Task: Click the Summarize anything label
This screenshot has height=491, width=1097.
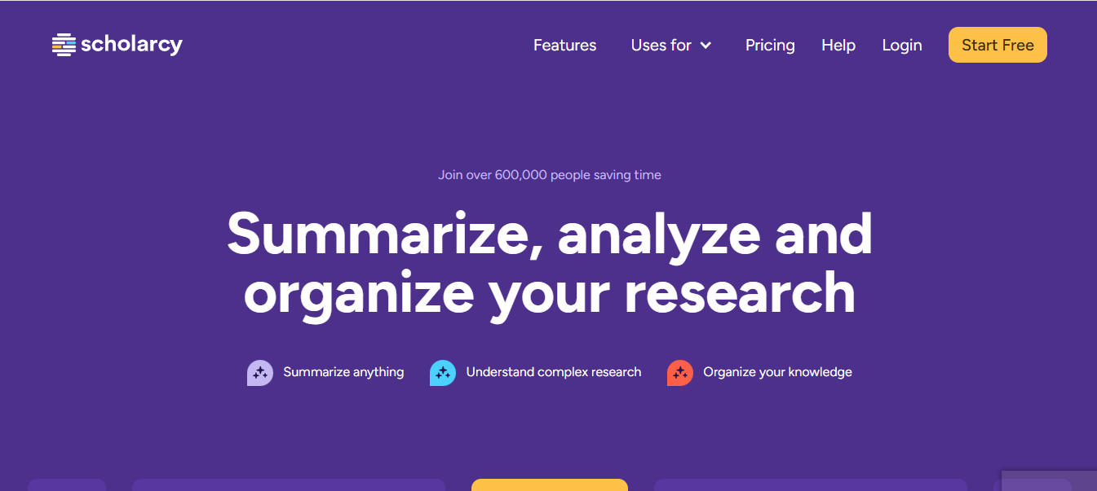Action: 343,372
